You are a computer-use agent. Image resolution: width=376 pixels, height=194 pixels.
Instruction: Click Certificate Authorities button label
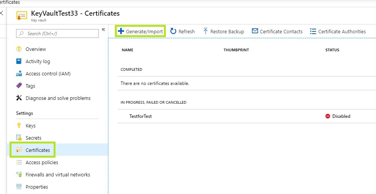pyautogui.click(x=342, y=31)
